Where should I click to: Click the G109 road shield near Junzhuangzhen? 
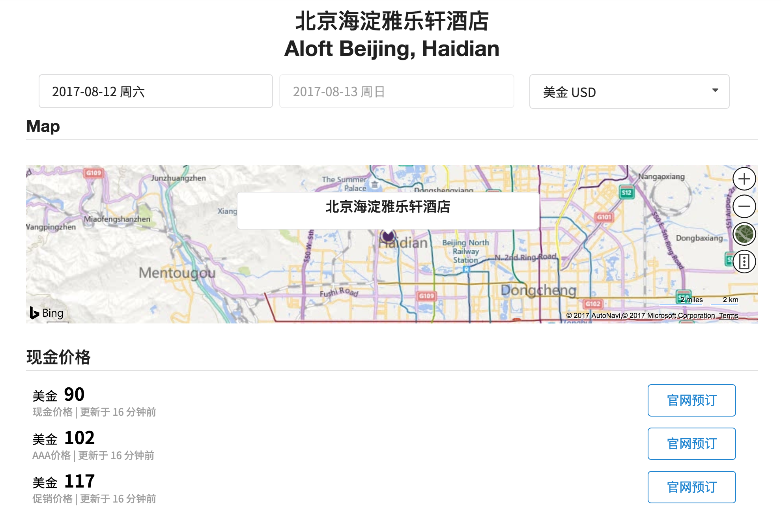tap(93, 173)
